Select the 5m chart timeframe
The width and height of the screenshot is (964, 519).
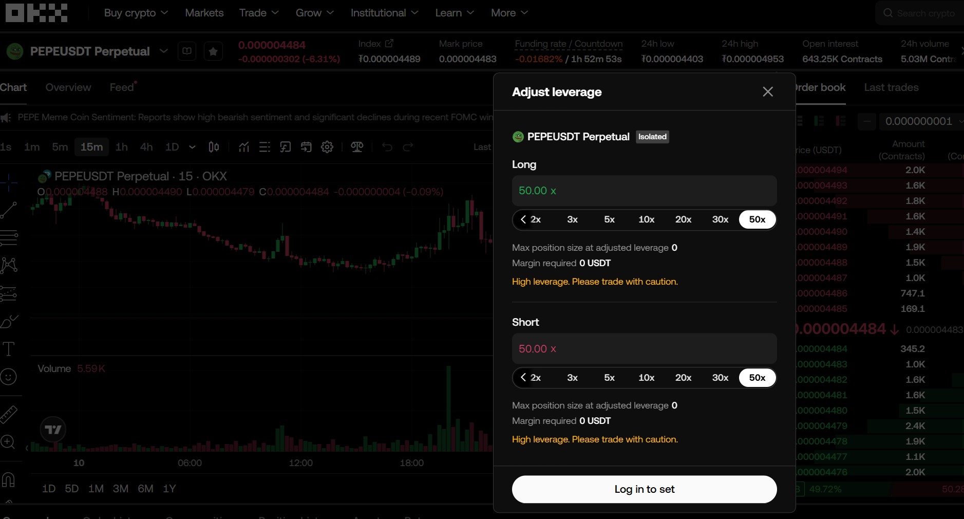(60, 147)
